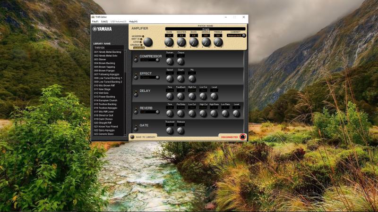Image resolution: width=378 pixels, height=212 pixels.
Task: Click the Delay Feedback knob
Action: pyautogui.click(x=181, y=96)
